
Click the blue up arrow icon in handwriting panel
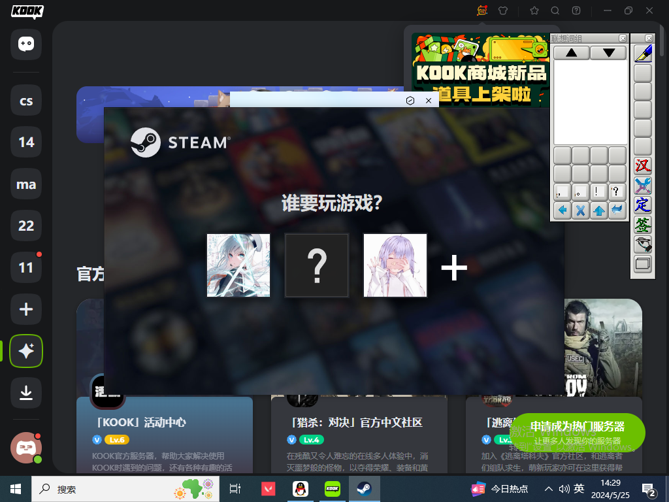[599, 210]
